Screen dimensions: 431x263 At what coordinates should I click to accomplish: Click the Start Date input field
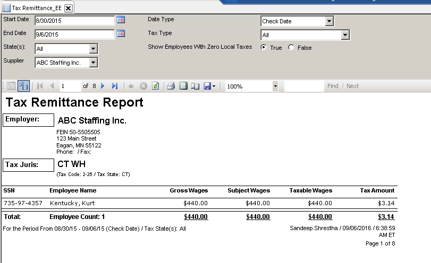click(74, 21)
